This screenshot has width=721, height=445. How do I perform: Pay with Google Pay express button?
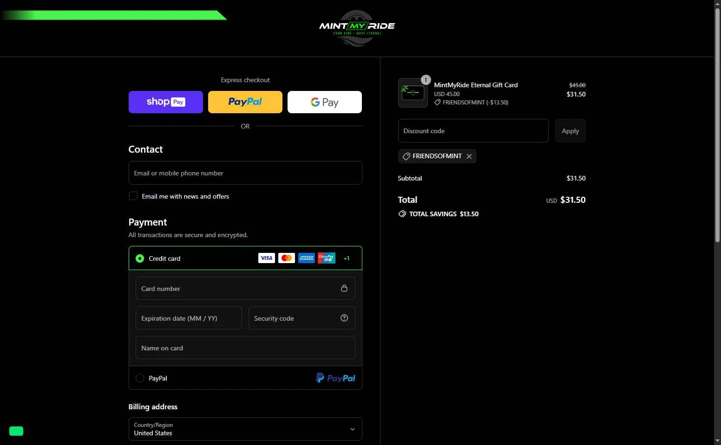[x=325, y=102]
